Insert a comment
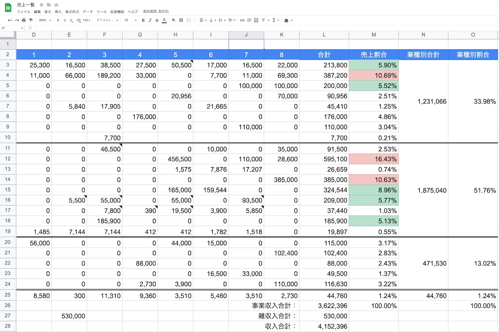Viewport: 499px width, 332px height. point(249,20)
